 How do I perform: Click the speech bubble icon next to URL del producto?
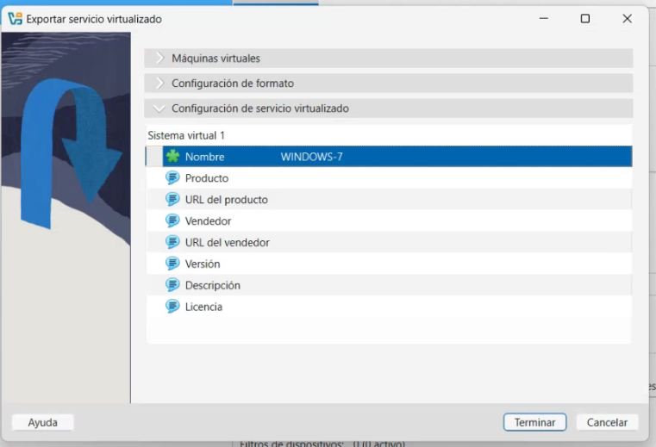[172, 199]
